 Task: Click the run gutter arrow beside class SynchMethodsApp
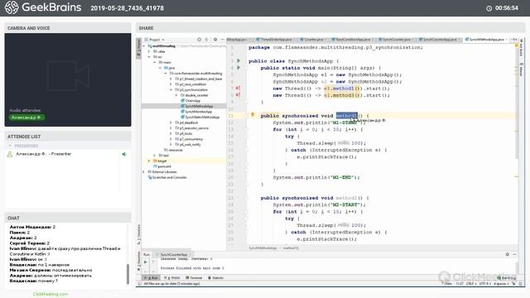coord(238,60)
